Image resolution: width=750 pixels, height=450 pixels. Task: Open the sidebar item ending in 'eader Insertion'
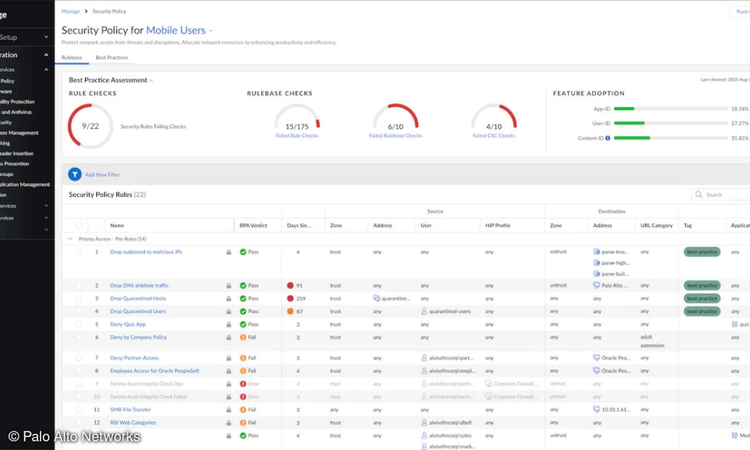pyautogui.click(x=17, y=153)
